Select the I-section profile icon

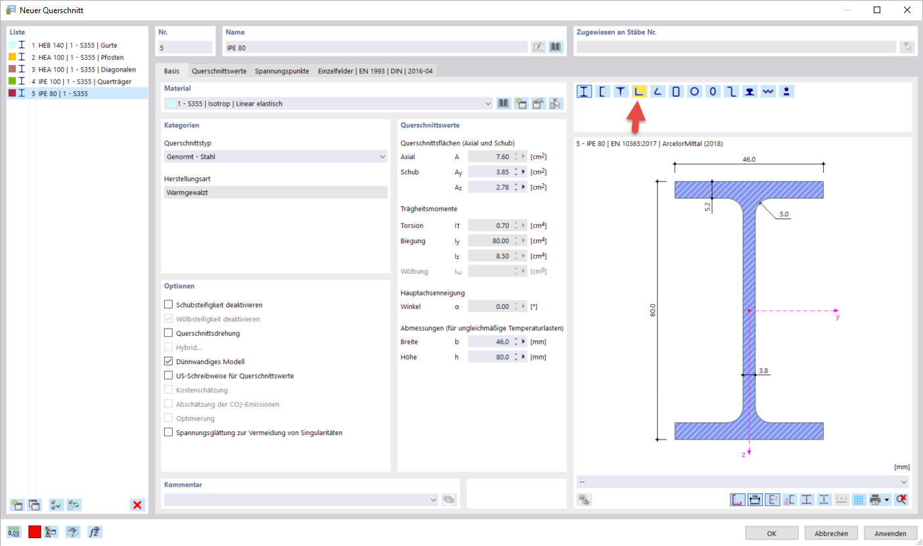tap(585, 91)
